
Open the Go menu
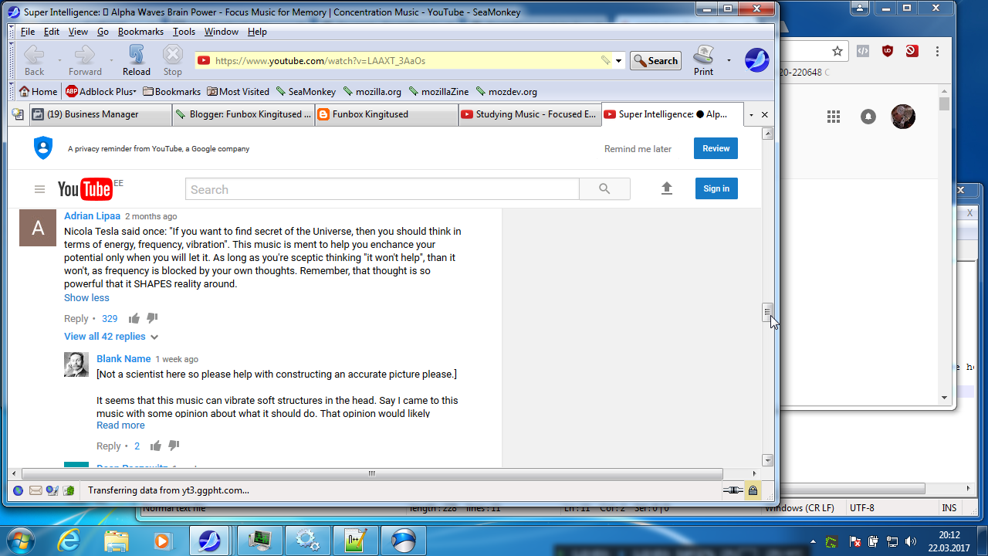click(103, 32)
